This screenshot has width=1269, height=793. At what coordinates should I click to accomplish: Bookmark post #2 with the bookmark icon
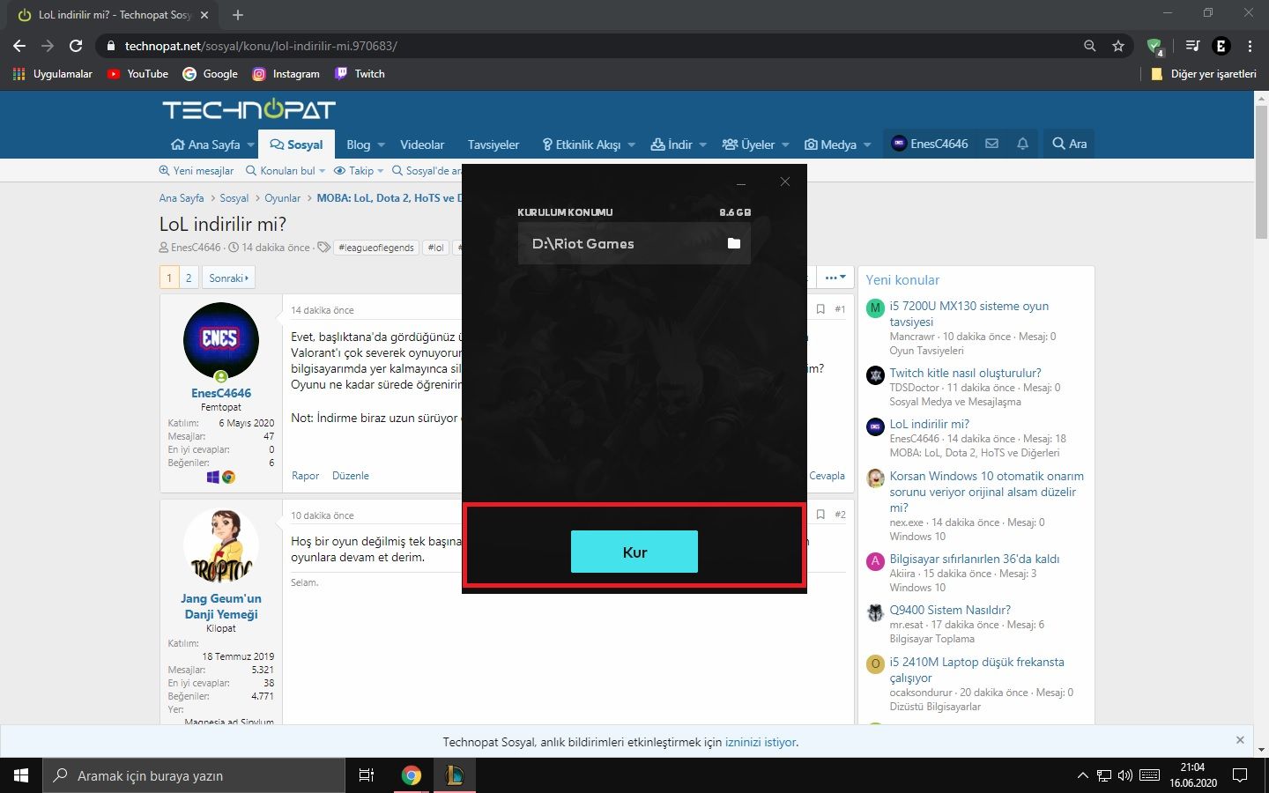click(820, 515)
